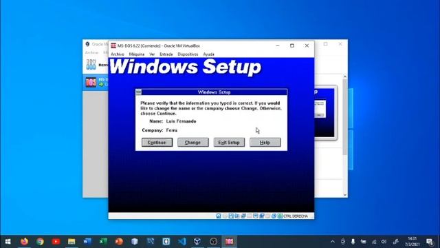Click the Continue button in Windows Setup
Screen dimensions: 440x248
pyautogui.click(x=157, y=143)
